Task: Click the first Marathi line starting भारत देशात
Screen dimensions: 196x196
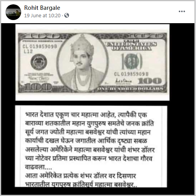Action: tap(86, 115)
